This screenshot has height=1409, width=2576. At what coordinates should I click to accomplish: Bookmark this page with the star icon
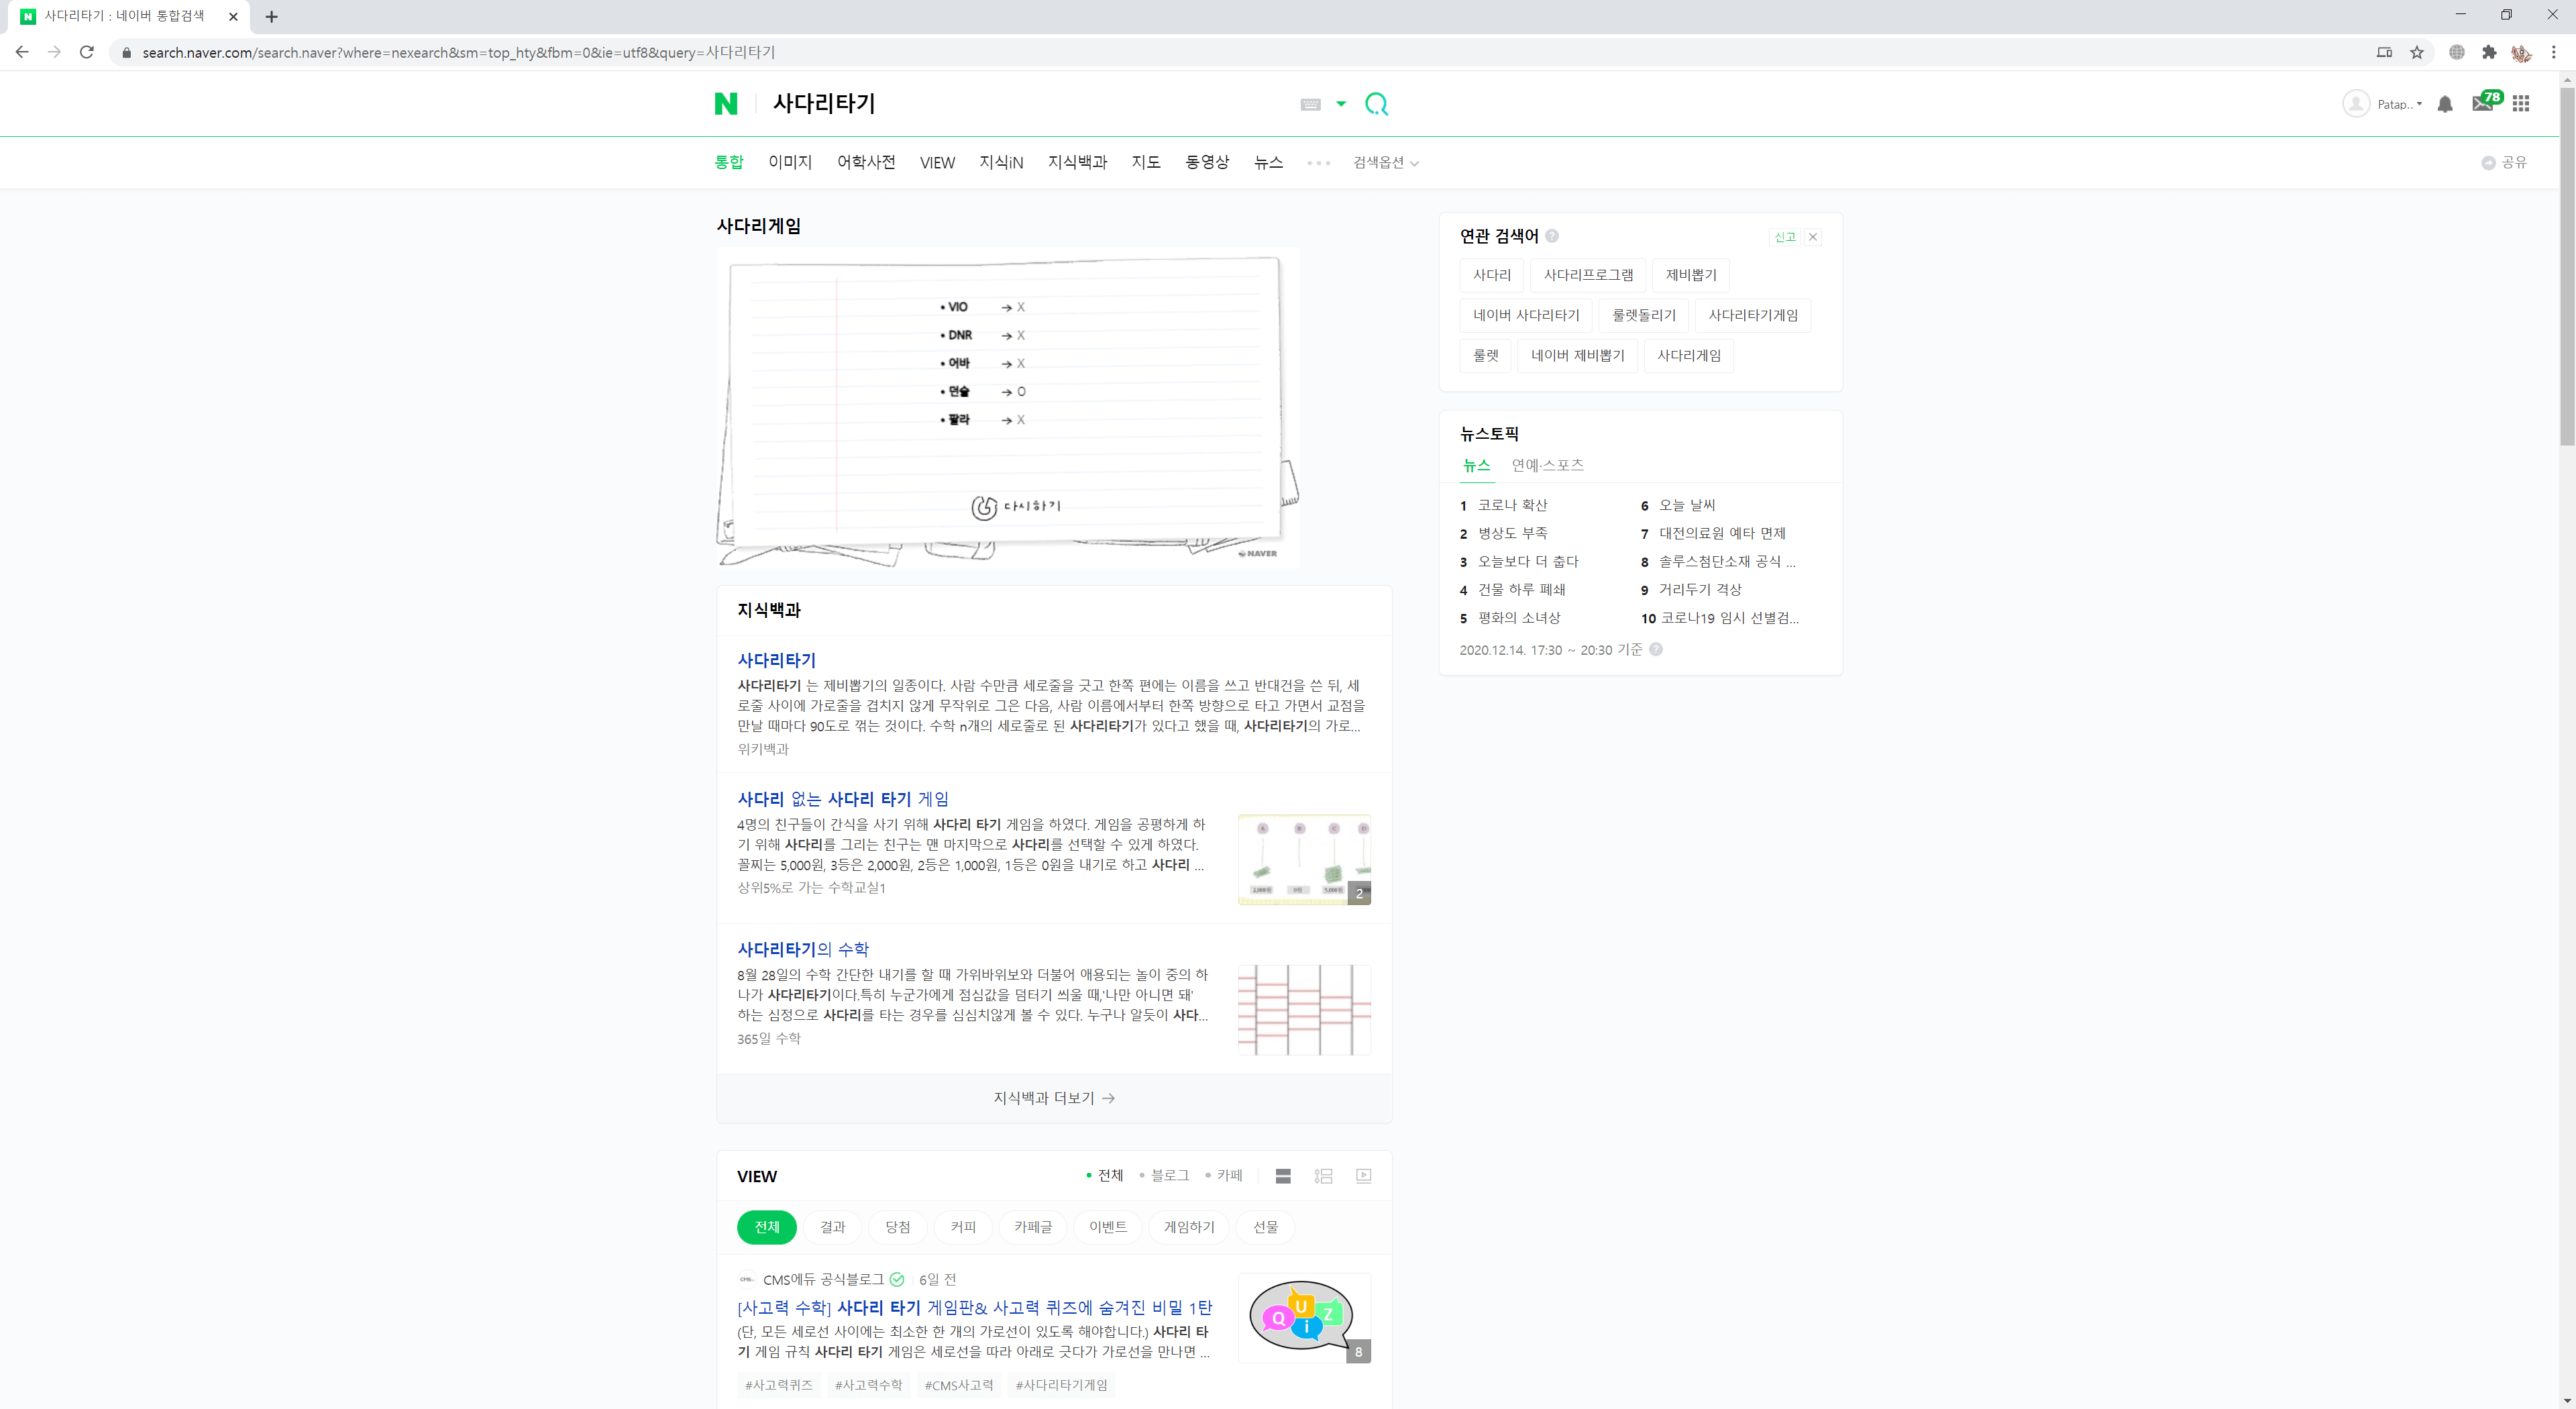(x=2416, y=52)
